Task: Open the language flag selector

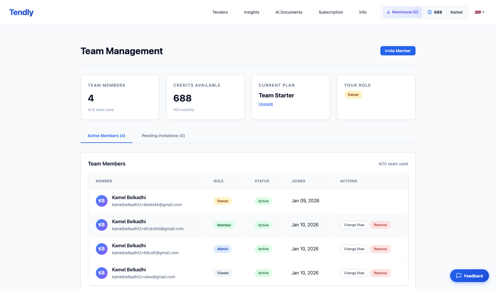Action: tap(479, 12)
